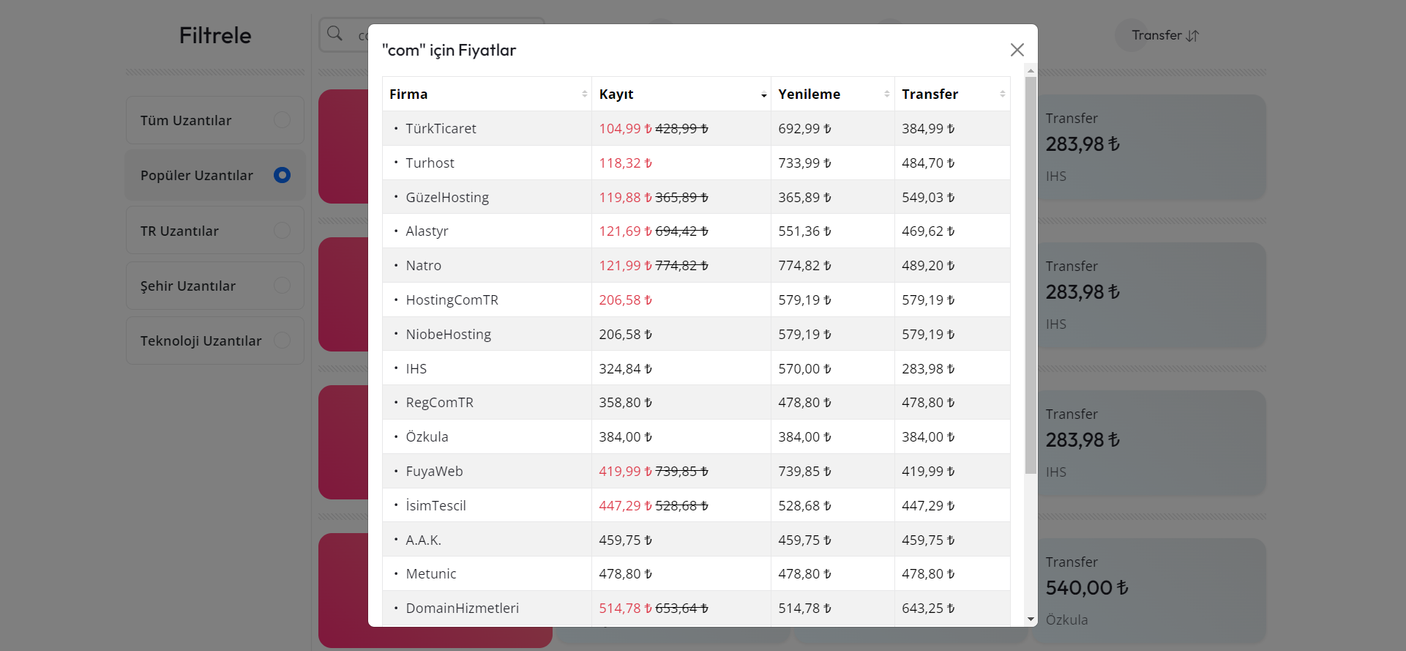This screenshot has width=1406, height=651.
Task: Click GüzelHosting's 119,88 ₺ registration price
Action: pos(625,197)
